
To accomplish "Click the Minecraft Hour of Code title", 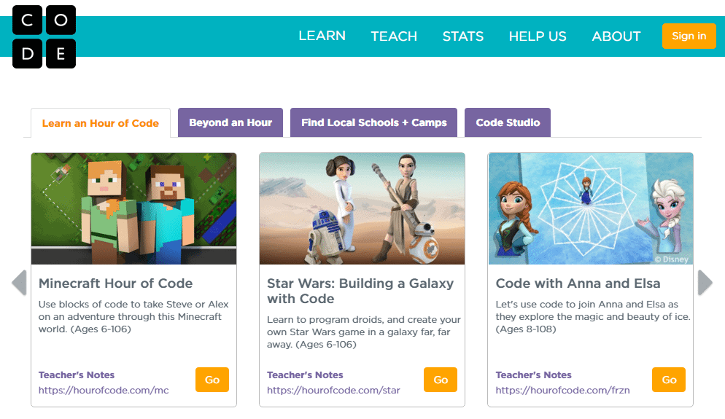I will point(115,283).
